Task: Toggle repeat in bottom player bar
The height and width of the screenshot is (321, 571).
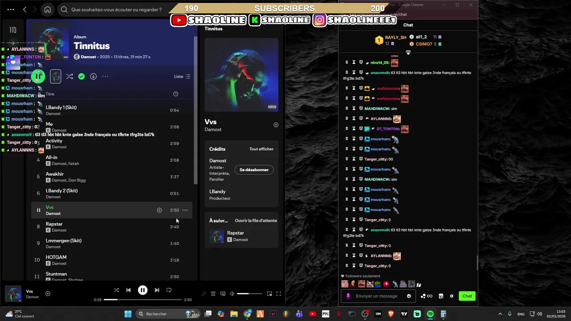Action: 169,290
